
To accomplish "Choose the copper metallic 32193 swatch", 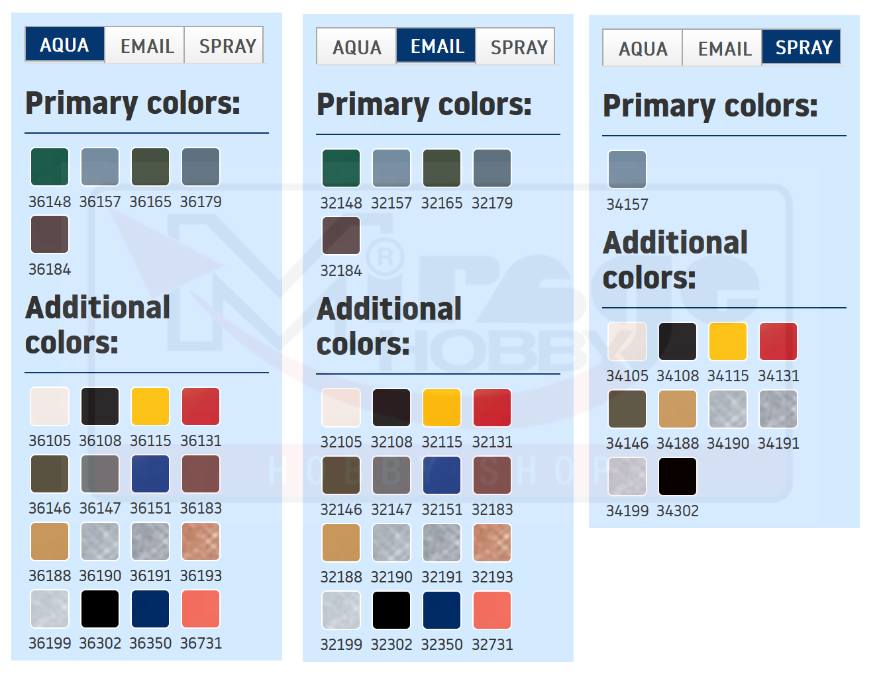I will click(x=492, y=543).
